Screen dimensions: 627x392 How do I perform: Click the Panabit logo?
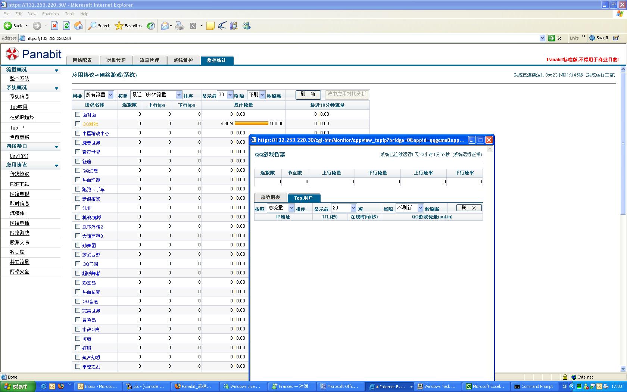click(x=34, y=54)
